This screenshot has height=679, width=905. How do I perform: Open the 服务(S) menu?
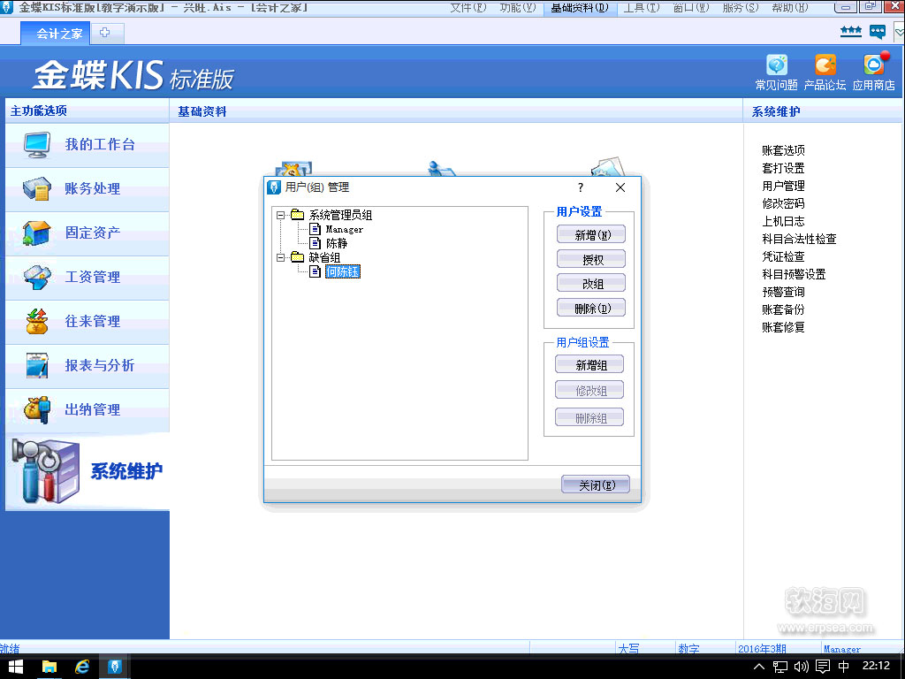(x=741, y=7)
